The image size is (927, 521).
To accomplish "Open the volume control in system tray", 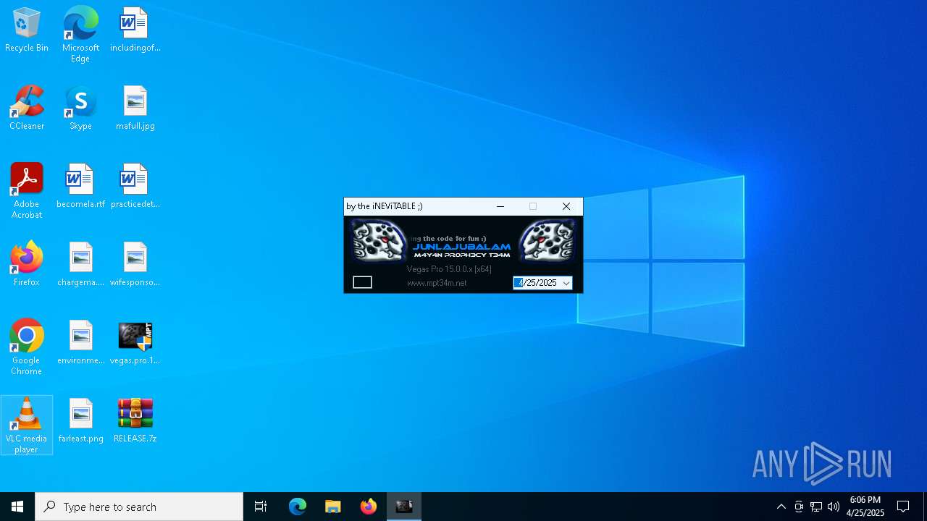I will coord(834,507).
